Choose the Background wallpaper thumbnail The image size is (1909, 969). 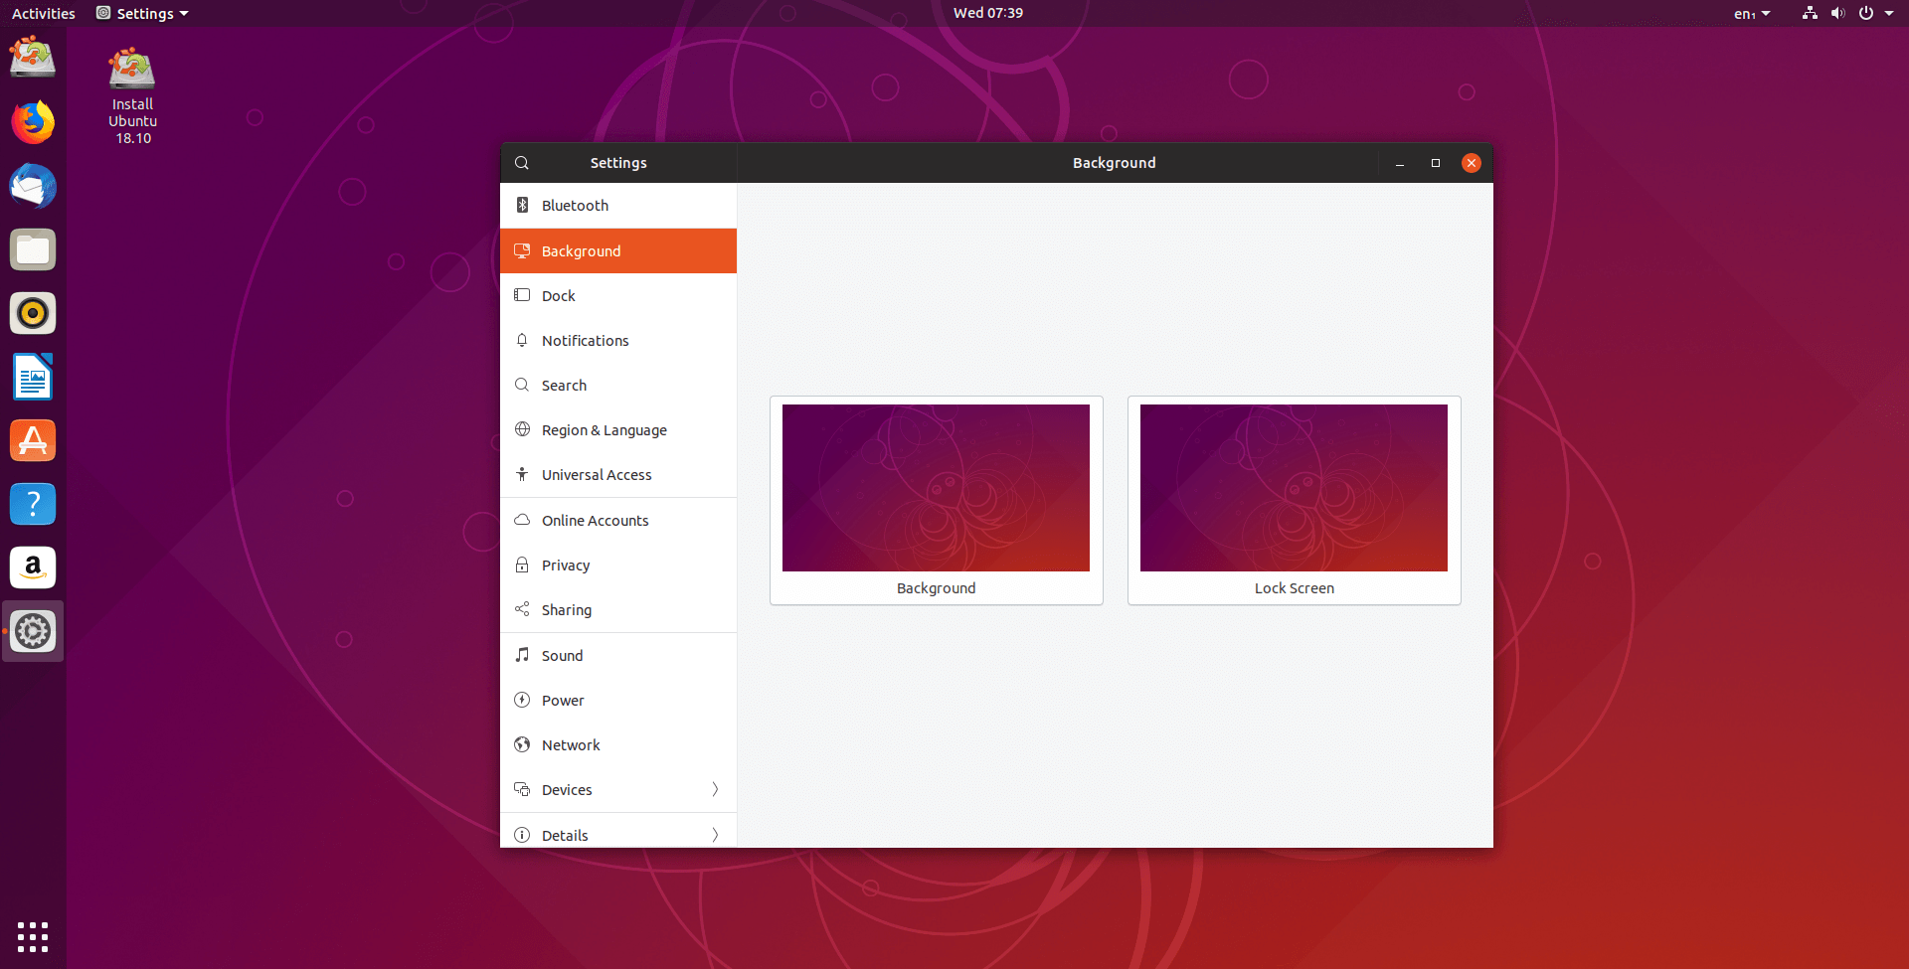(x=936, y=500)
